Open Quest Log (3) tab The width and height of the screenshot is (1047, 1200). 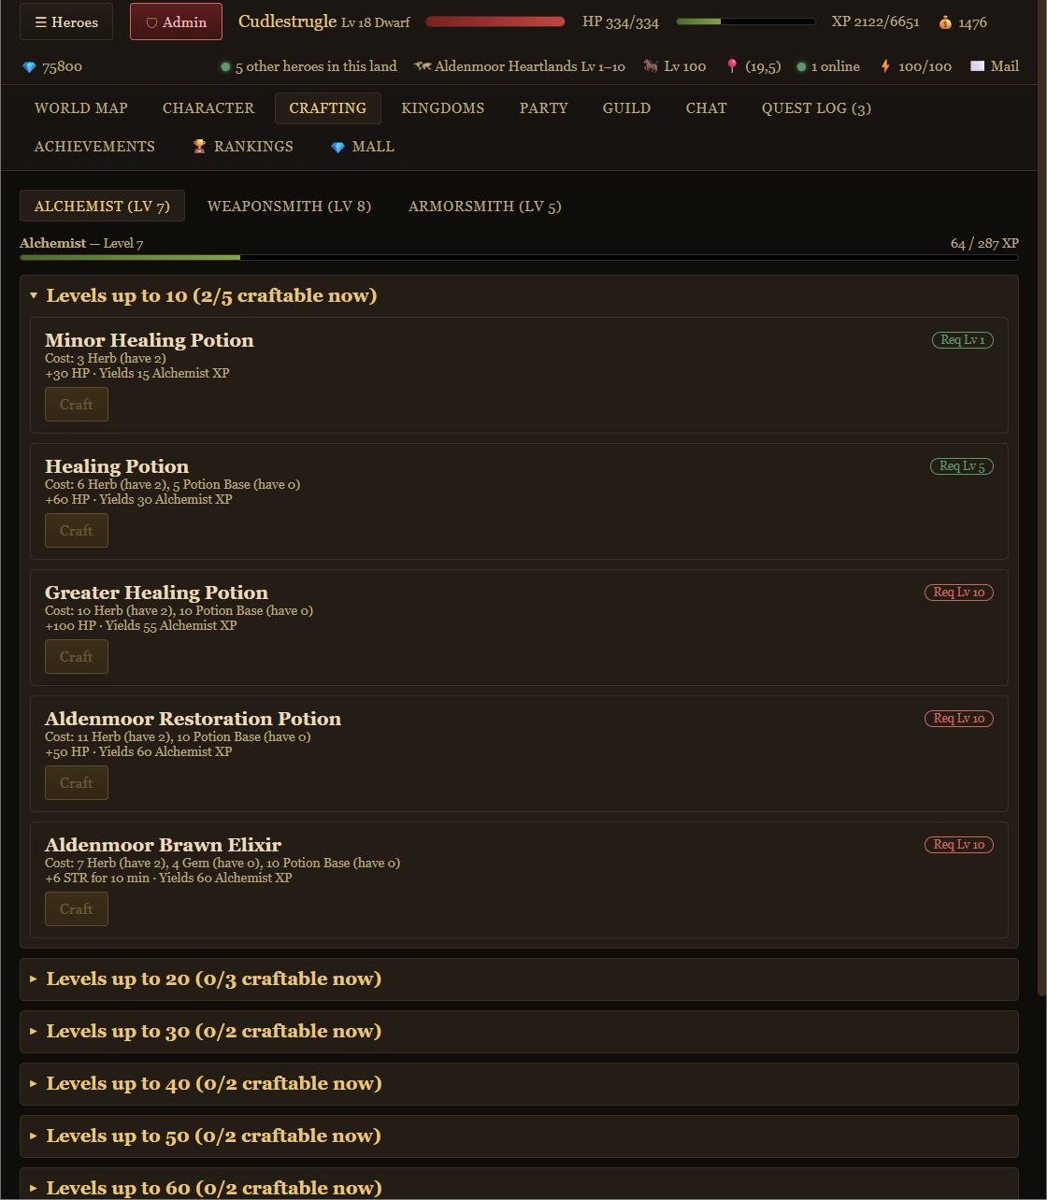coord(816,108)
